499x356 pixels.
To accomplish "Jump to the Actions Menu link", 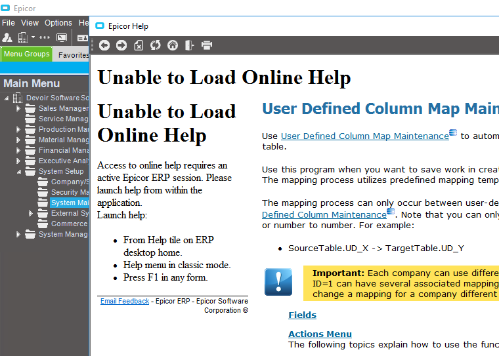I will 320,334.
